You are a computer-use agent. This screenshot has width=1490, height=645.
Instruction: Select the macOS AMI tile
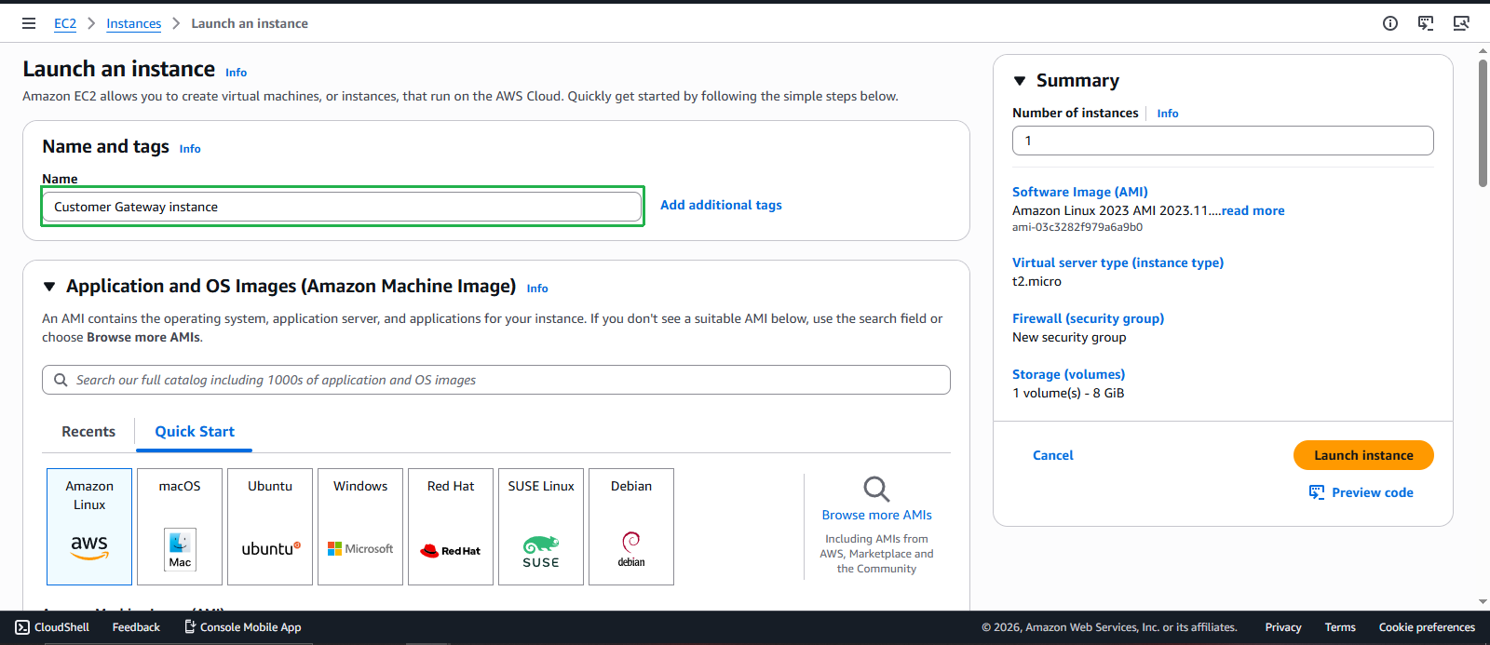click(x=180, y=527)
